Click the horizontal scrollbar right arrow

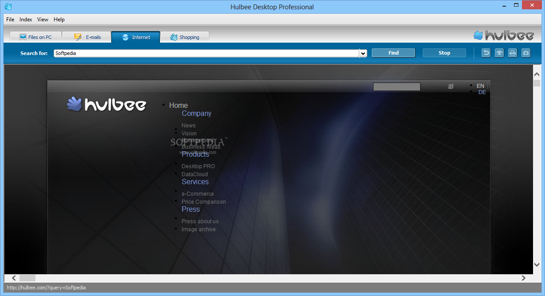point(523,278)
